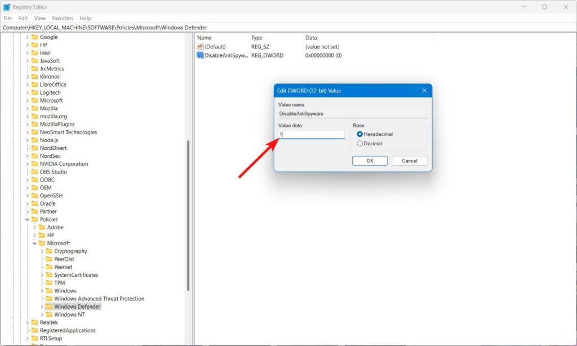Click the JavaSoft folder icon
The height and width of the screenshot is (346, 577).
tap(34, 61)
